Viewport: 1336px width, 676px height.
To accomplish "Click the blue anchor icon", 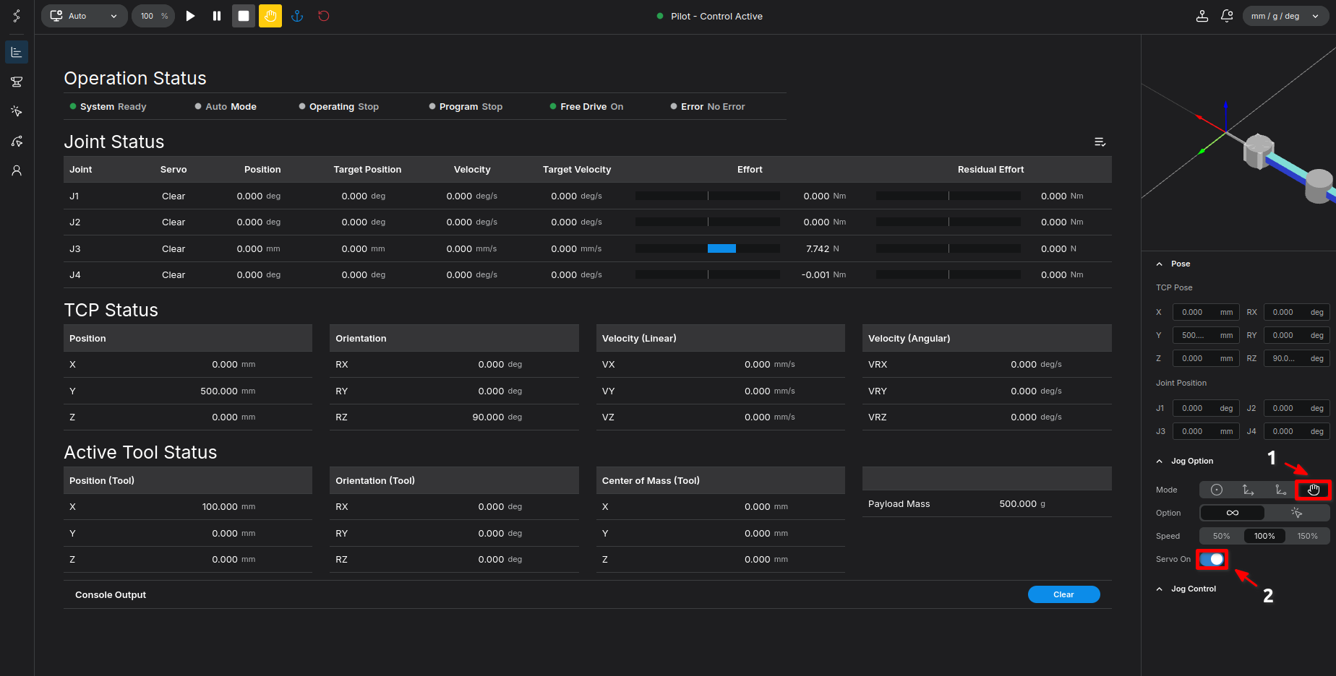I will [297, 16].
